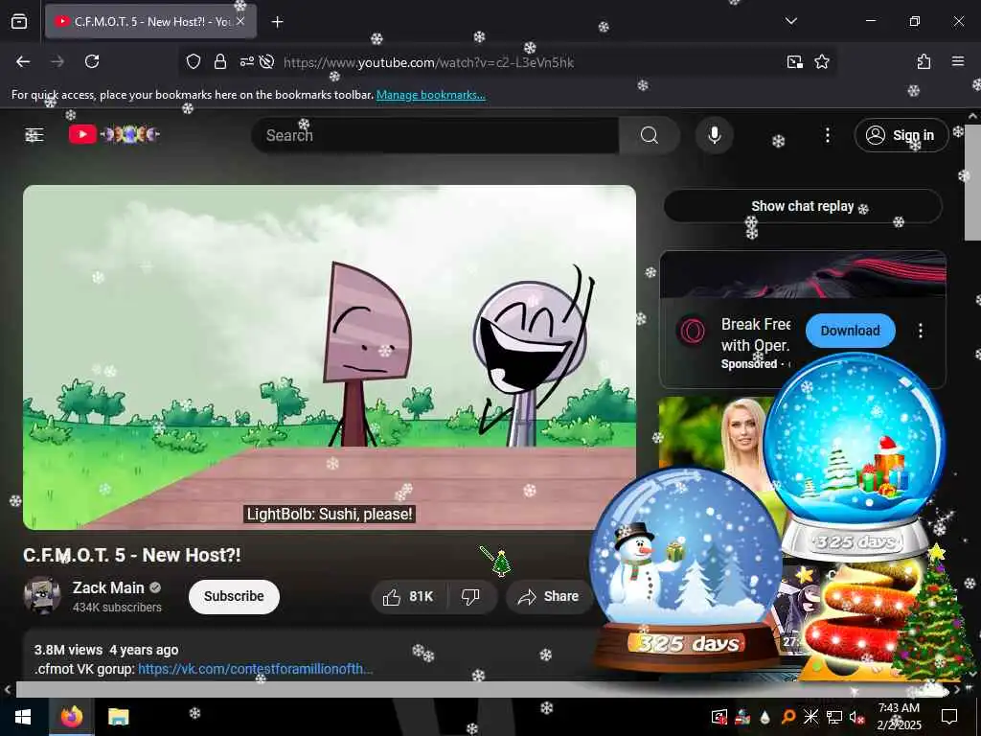This screenshot has height=736, width=981.
Task: Click the page horizontal scrollbar
Action: (482, 690)
